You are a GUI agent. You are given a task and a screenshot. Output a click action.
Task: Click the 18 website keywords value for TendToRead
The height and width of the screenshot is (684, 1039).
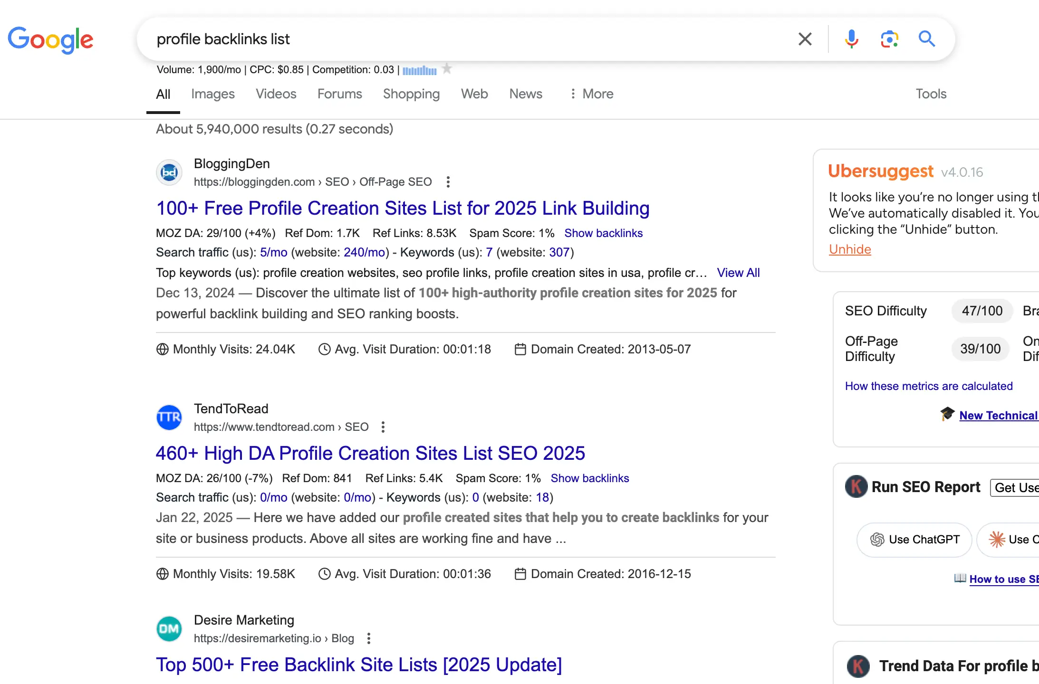542,497
